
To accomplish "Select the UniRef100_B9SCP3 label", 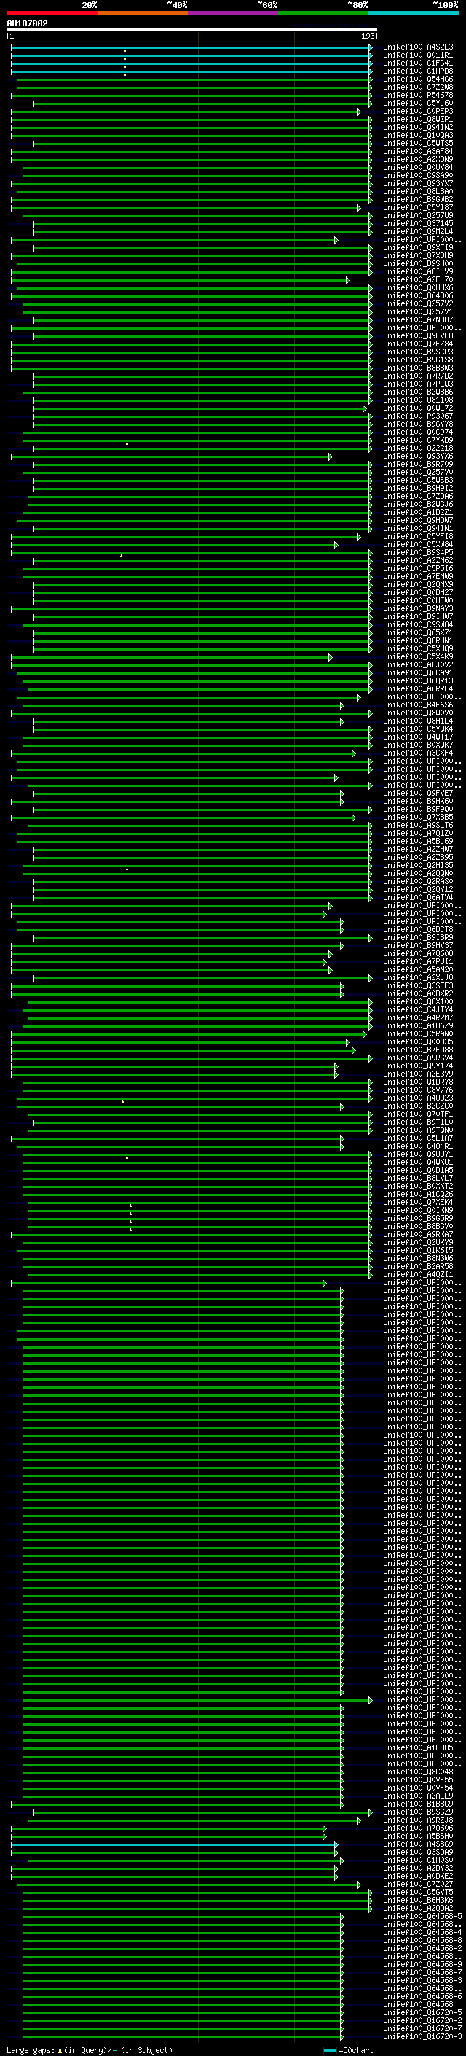I will click(x=418, y=352).
